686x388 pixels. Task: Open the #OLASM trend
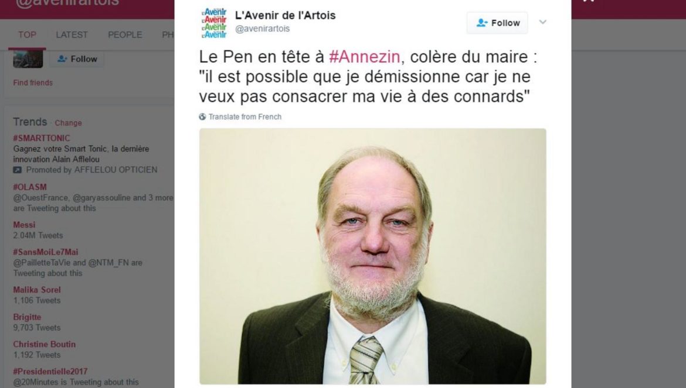pos(30,187)
